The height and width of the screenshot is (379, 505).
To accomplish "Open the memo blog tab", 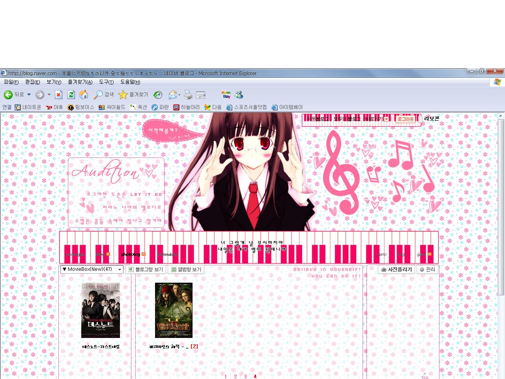I will pos(382,255).
